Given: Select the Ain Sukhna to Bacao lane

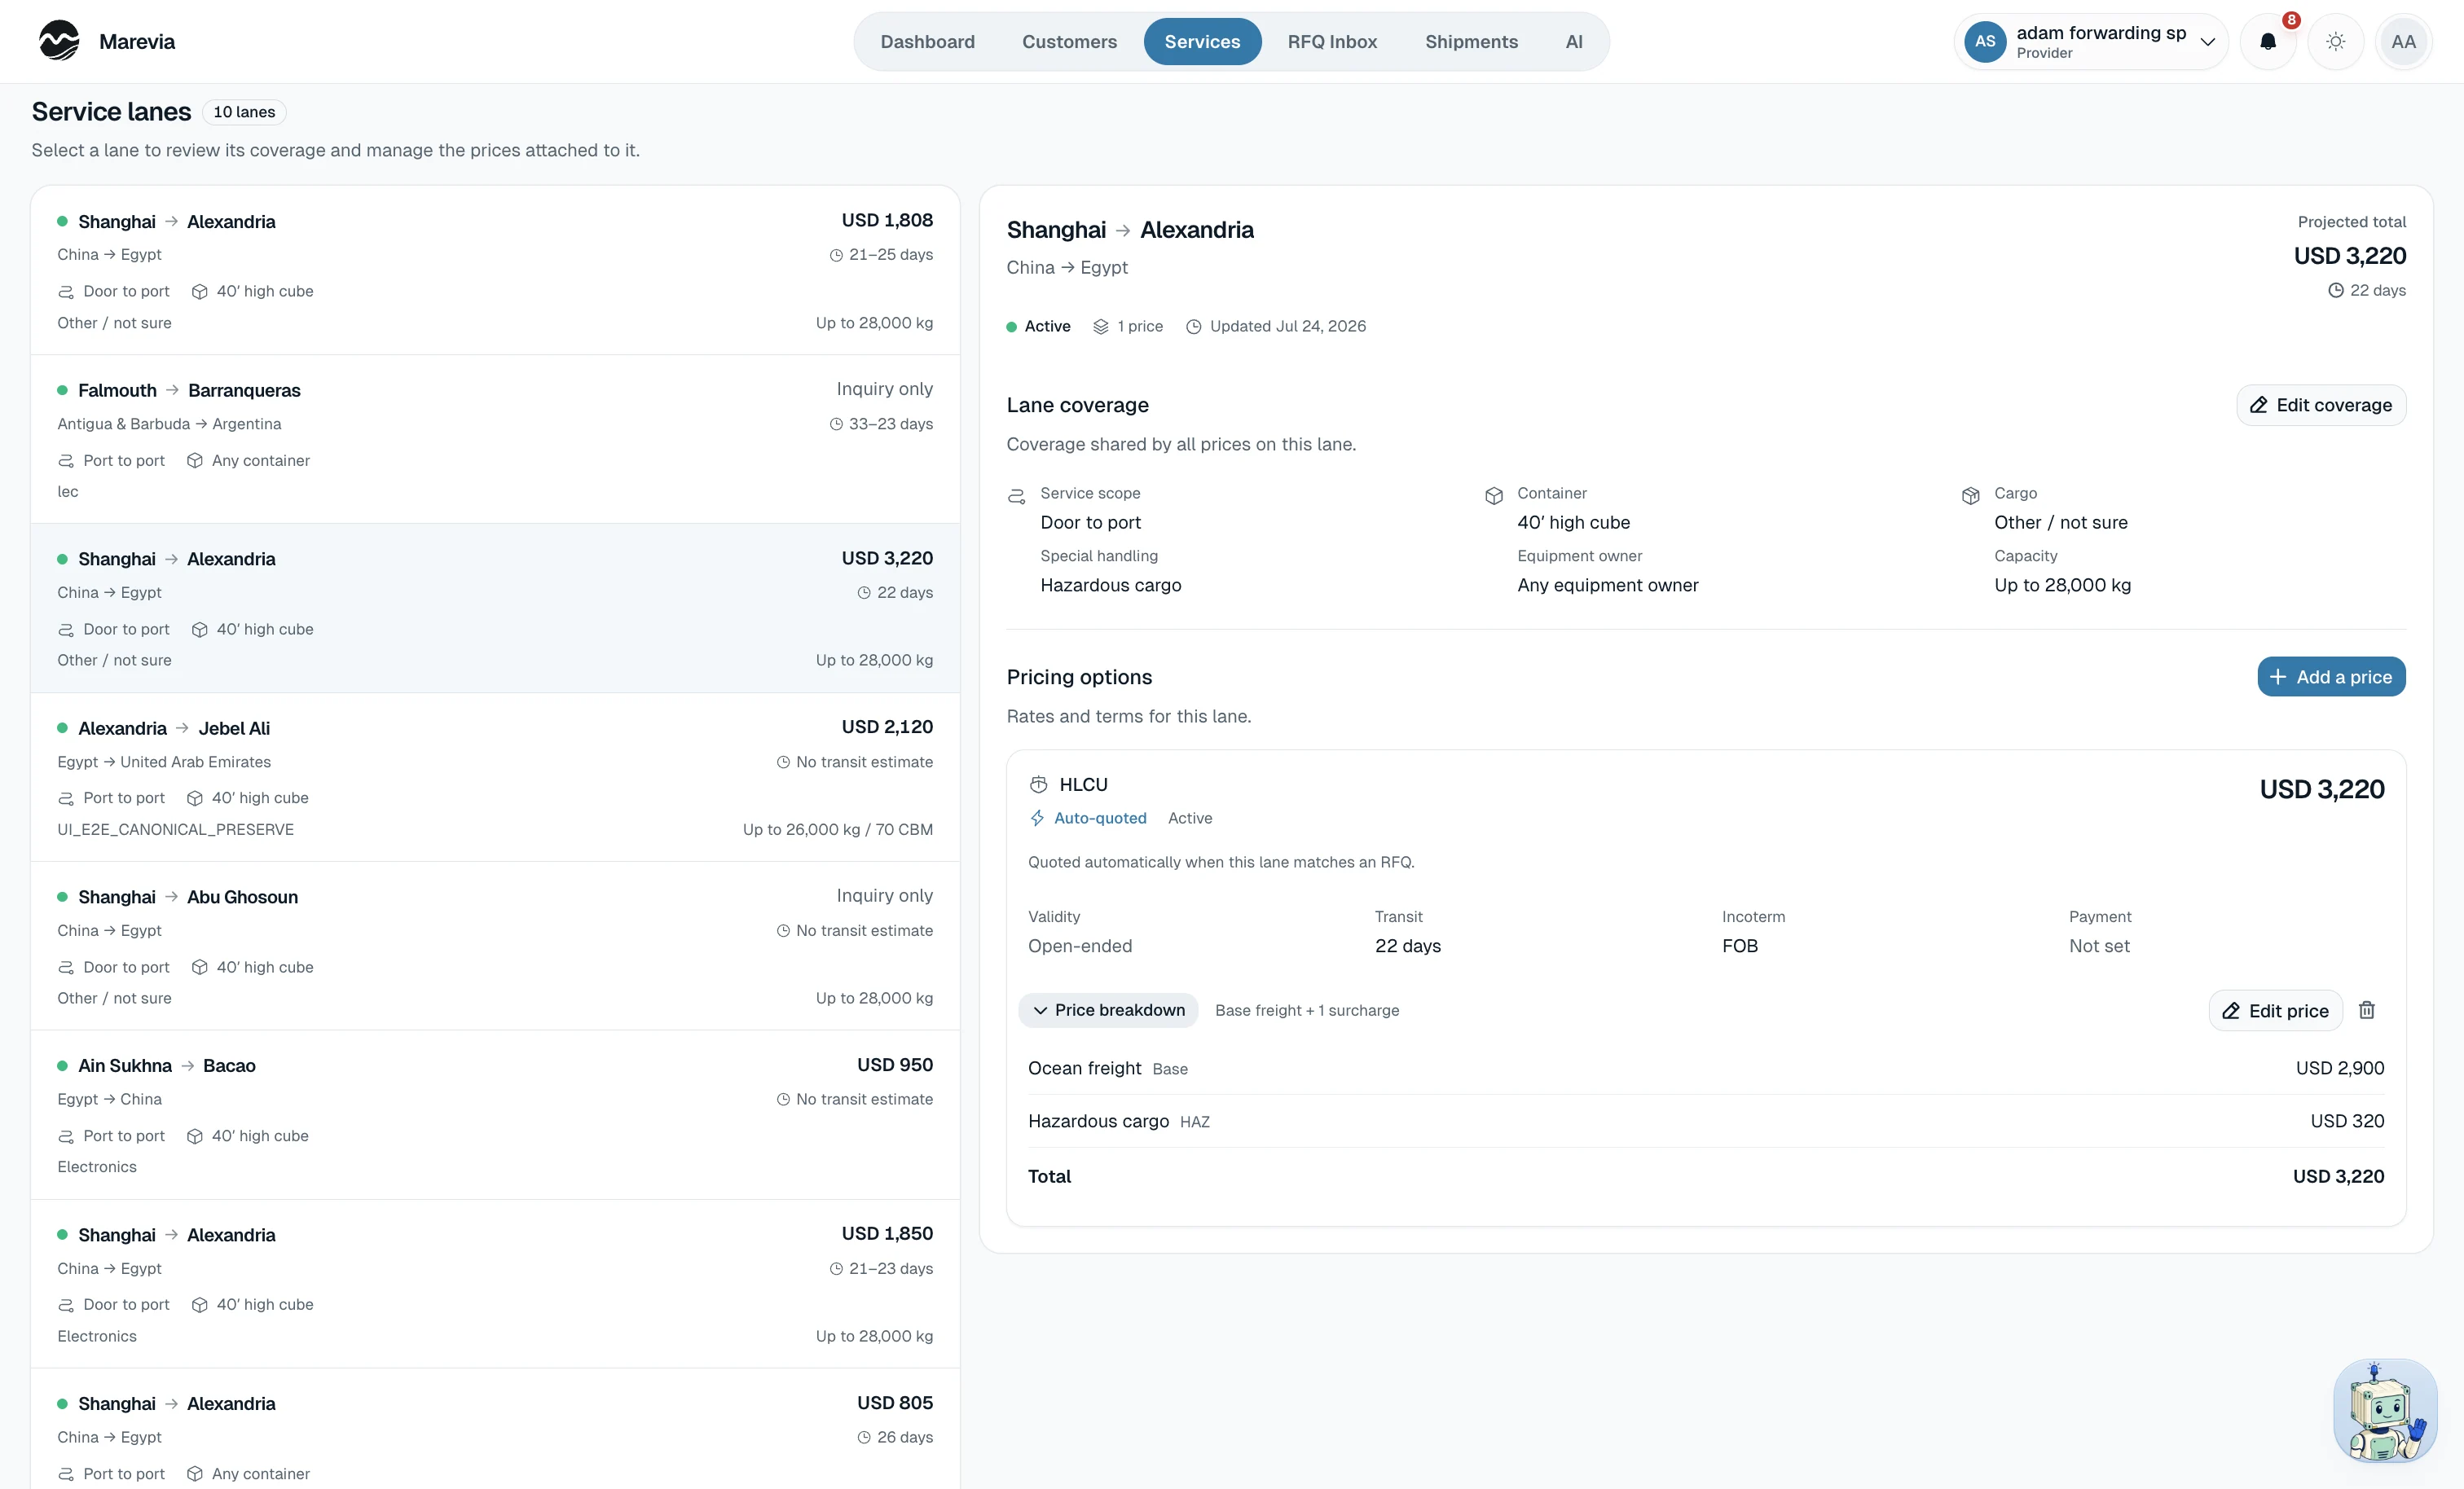Looking at the screenshot, I should pyautogui.click(x=495, y=1115).
